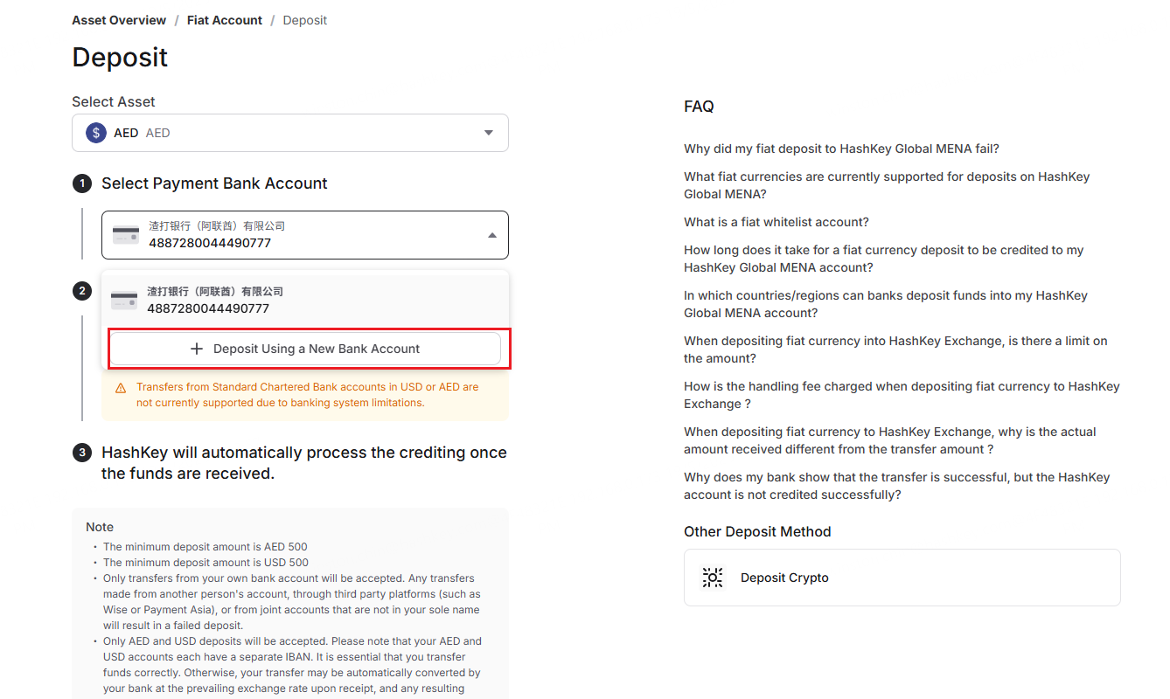Click the bank card icon in selected account field

(x=125, y=234)
